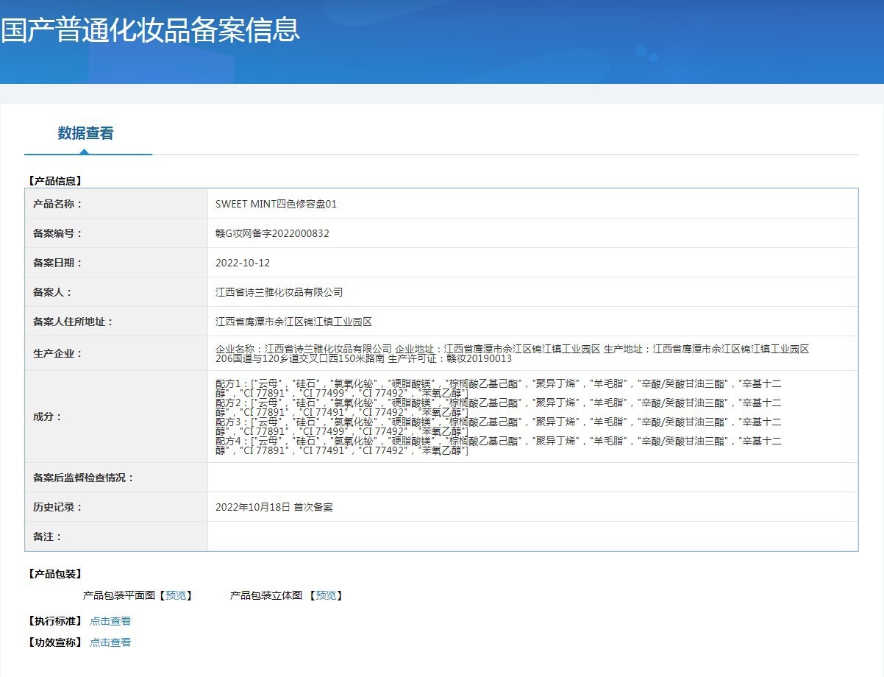Click the 配方1 ingredient list line
This screenshot has width=884, height=677.
499,389
